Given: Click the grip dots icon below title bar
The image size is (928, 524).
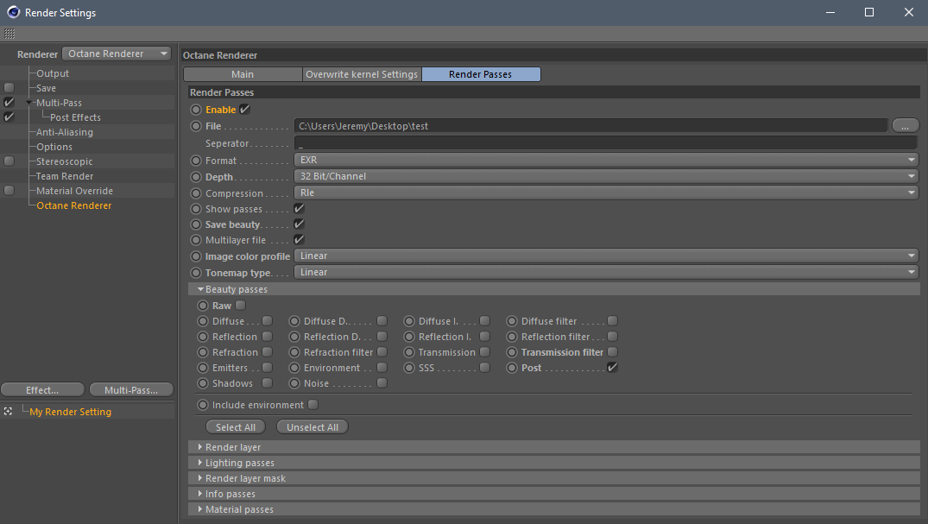Looking at the screenshot, I should click(9, 34).
